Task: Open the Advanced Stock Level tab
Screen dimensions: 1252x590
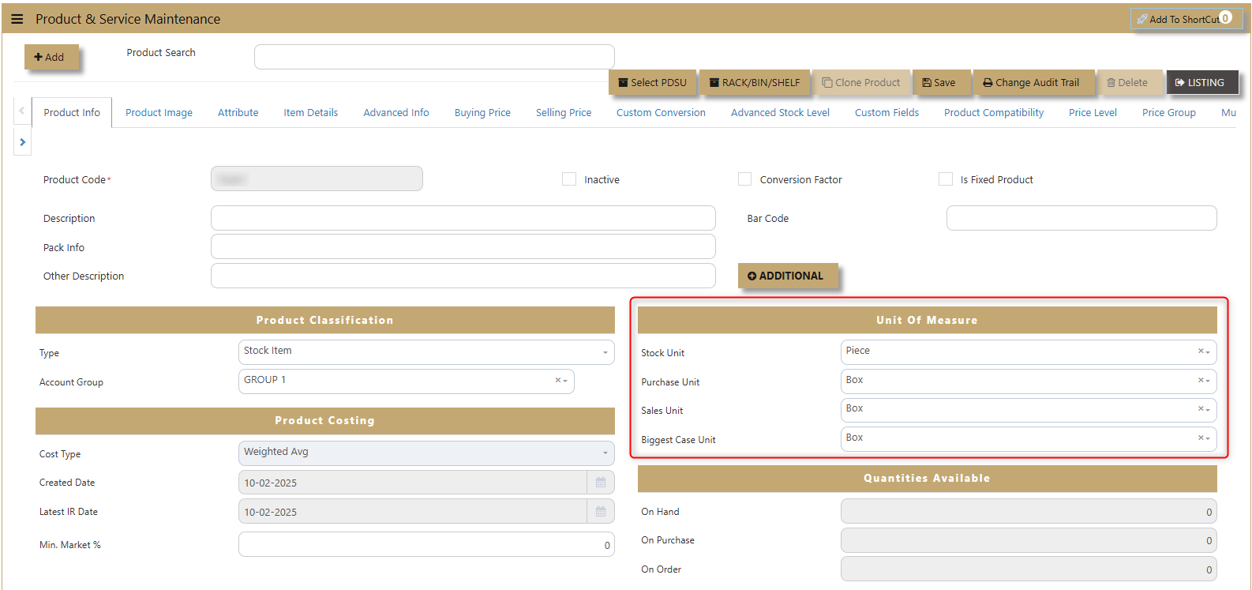Action: coord(780,113)
